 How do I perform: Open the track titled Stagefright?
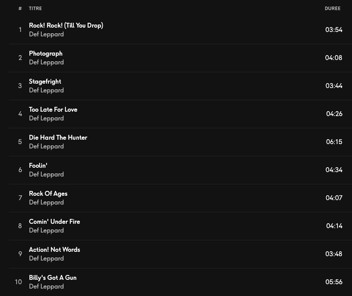pyautogui.click(x=45, y=81)
